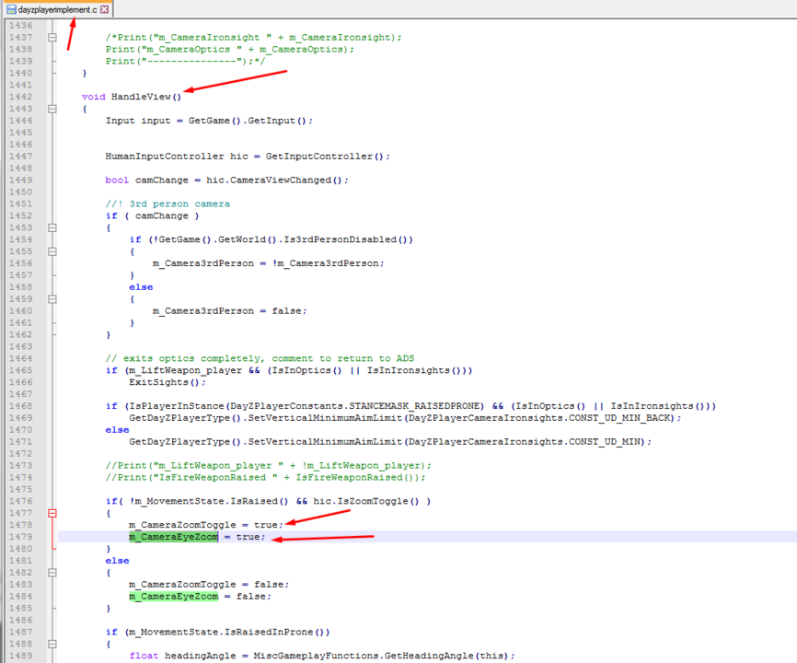797x663 pixels.
Task: Click m_CameraZoomToggle on the false assignment line
Action: pos(182,584)
